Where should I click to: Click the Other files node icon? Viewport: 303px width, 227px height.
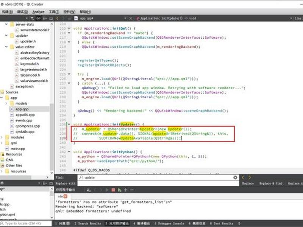tap(2, 166)
